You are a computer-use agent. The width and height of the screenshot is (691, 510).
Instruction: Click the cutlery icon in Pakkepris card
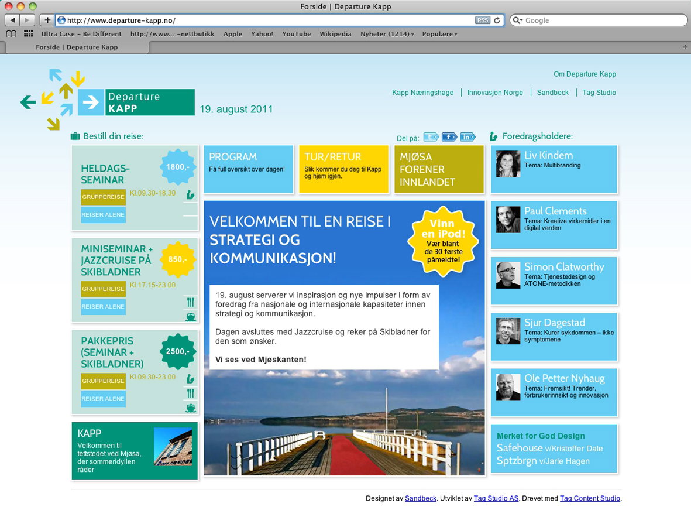click(190, 393)
